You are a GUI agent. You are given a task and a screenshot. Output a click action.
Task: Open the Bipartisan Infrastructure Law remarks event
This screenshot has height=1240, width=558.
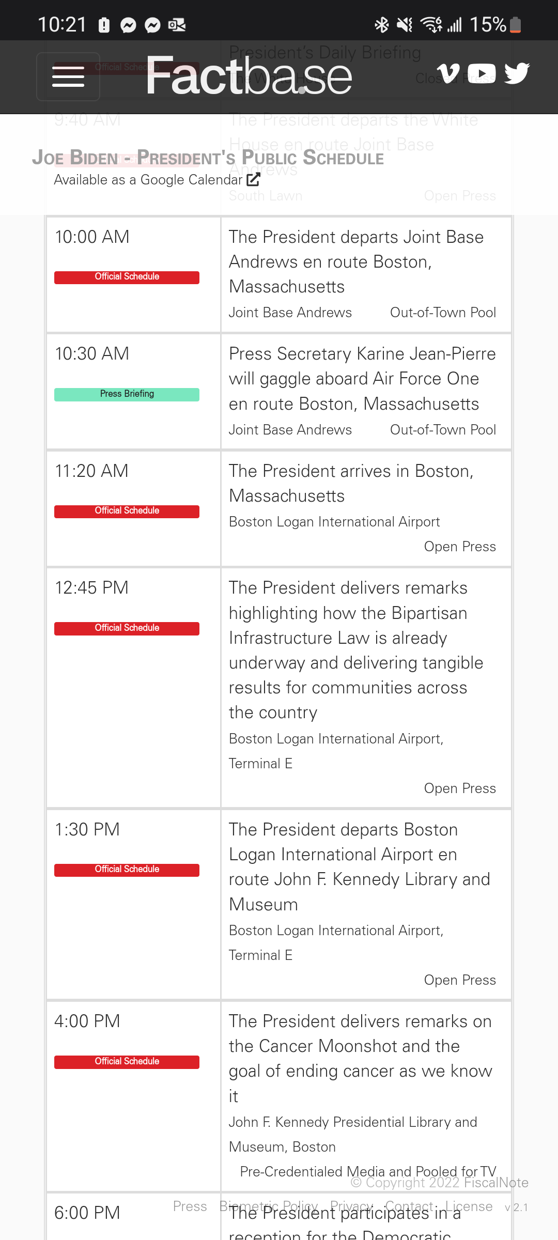356,650
